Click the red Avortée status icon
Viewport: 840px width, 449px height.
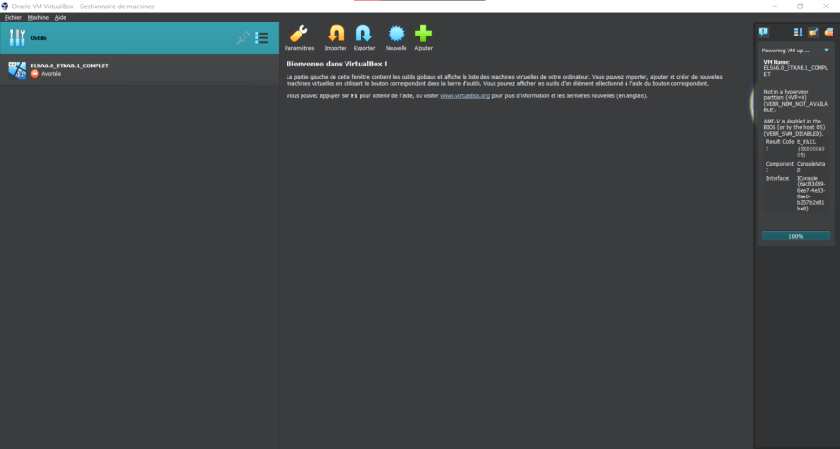point(35,74)
